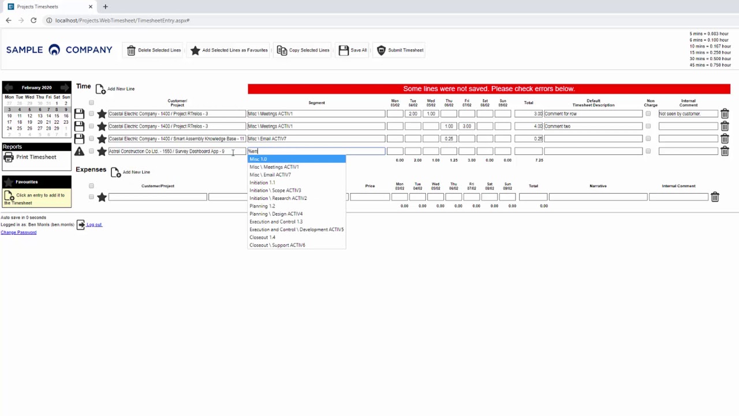Check the selection box on 'Comment for row' line
Viewport: 739px width, 416px height.
tap(91, 114)
